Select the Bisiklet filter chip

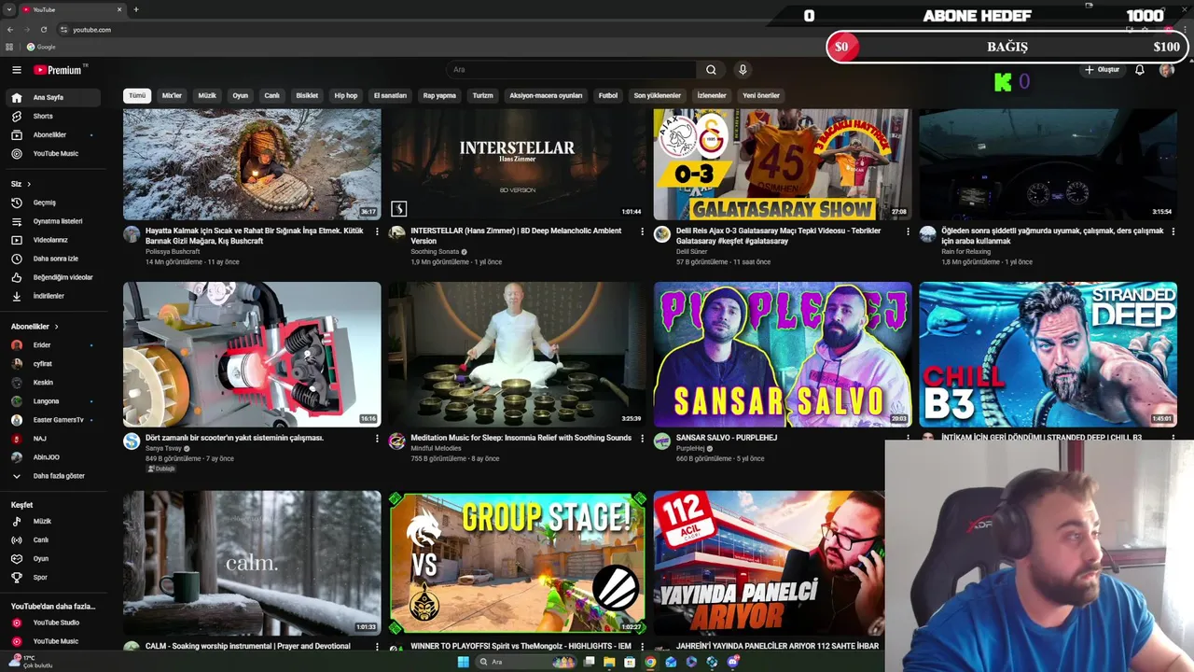tap(307, 95)
